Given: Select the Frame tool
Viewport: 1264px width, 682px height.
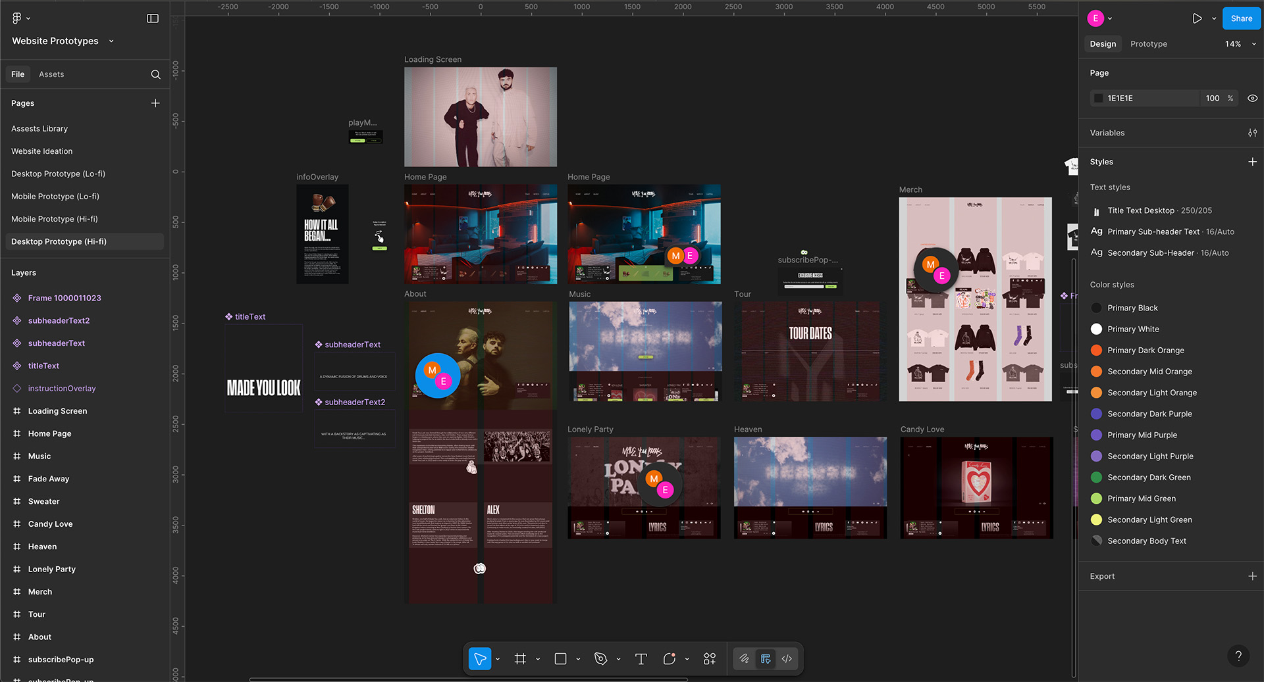Looking at the screenshot, I should tap(520, 658).
